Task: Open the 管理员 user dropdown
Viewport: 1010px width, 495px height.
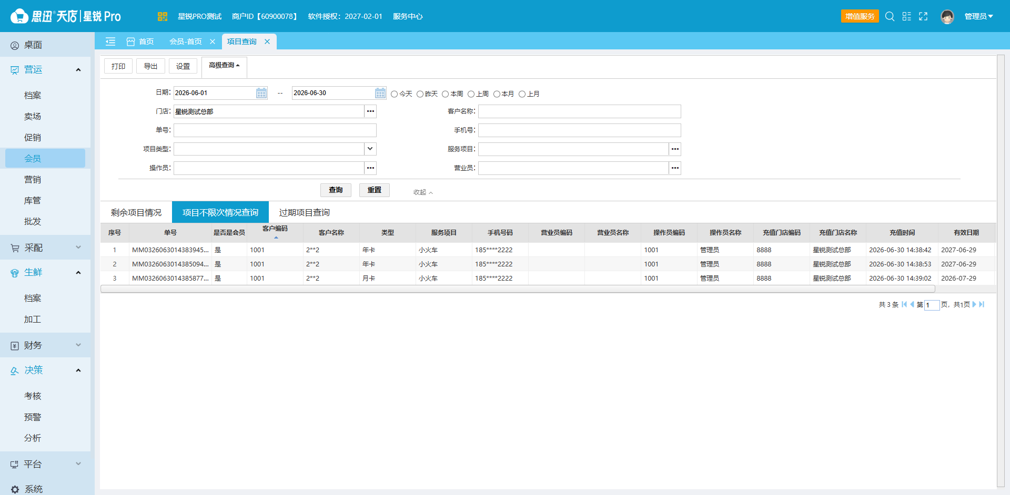Action: coord(979,16)
